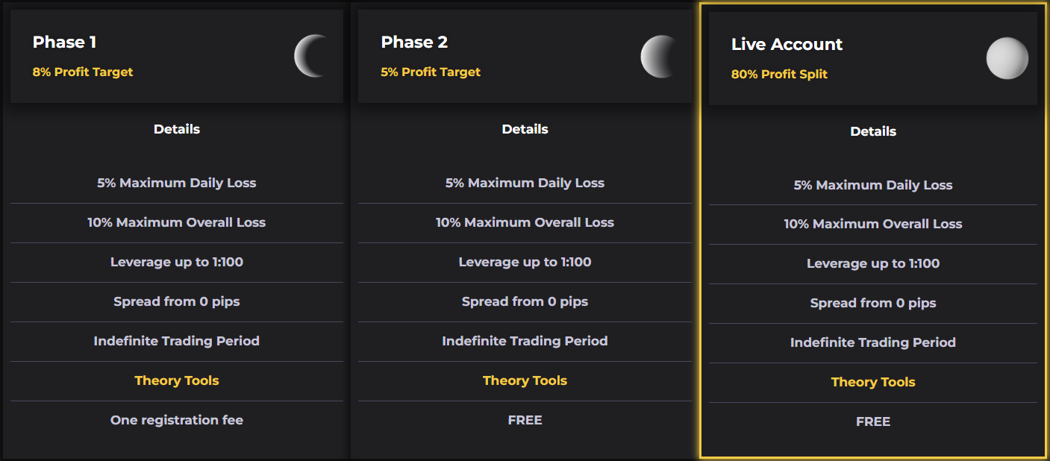Click the 8% Profit Target text
Viewport: 1050px width, 461px height.
(x=83, y=72)
